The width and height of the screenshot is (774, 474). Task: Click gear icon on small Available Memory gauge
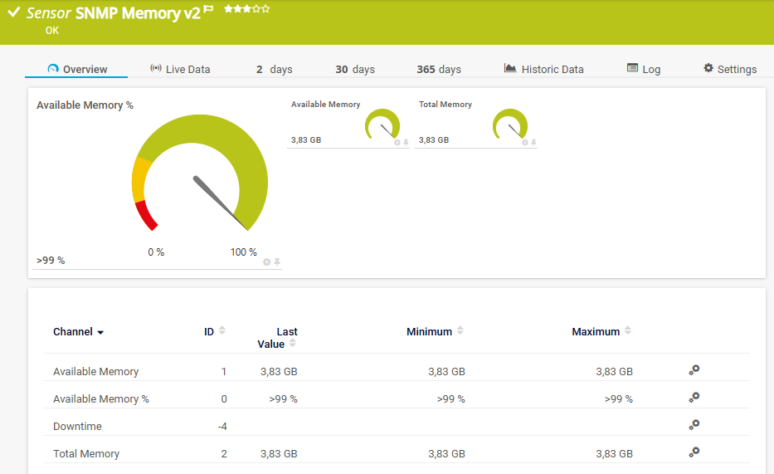pos(397,143)
